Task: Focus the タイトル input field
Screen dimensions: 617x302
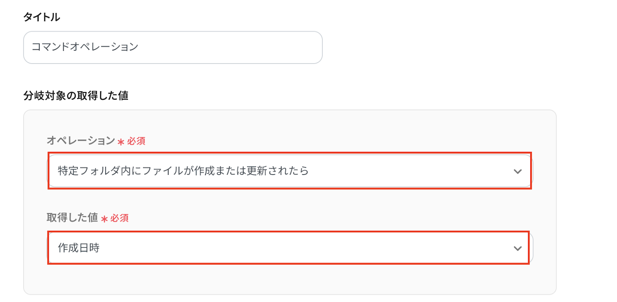Action: pyautogui.click(x=173, y=47)
